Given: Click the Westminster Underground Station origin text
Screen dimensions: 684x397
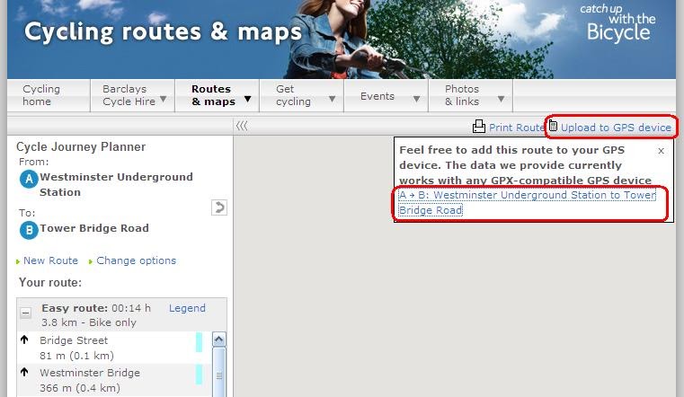Looking at the screenshot, I should pyautogui.click(x=116, y=184).
